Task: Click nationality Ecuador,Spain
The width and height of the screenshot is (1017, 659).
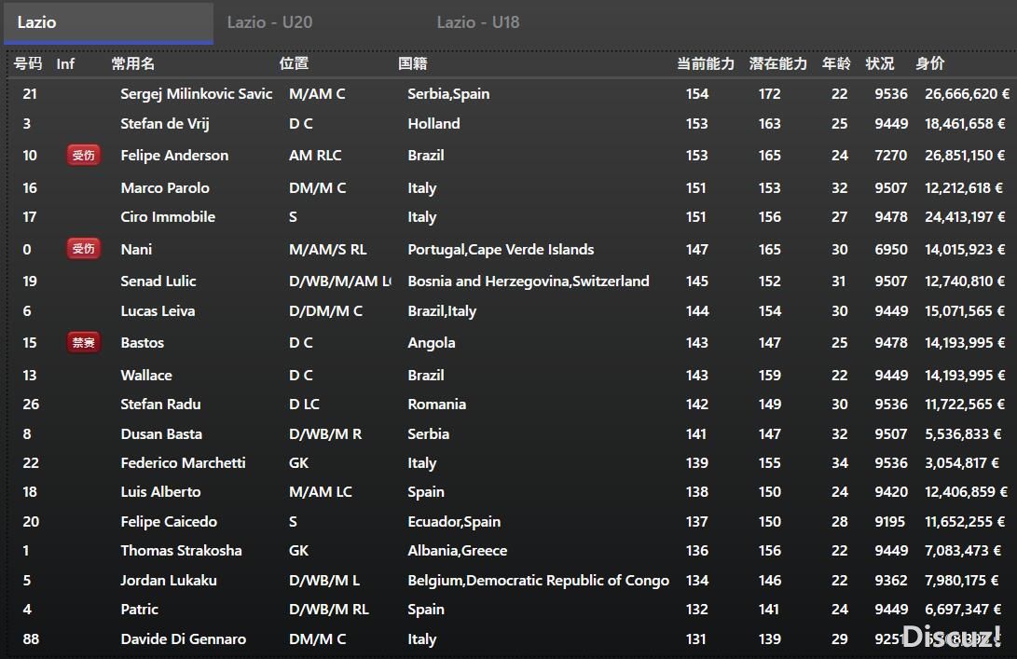Action: (454, 522)
